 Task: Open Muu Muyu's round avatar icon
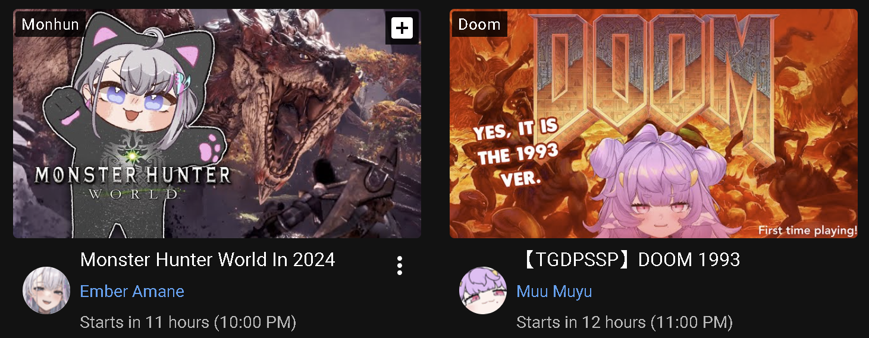tap(483, 290)
